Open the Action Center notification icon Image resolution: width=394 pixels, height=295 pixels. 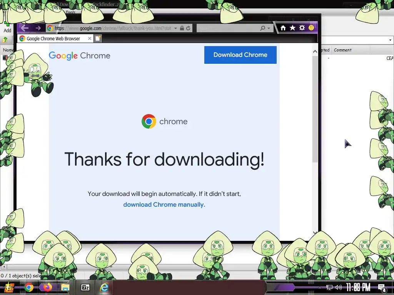tap(382, 288)
